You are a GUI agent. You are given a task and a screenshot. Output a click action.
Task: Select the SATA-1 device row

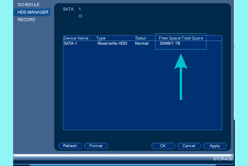point(142,43)
